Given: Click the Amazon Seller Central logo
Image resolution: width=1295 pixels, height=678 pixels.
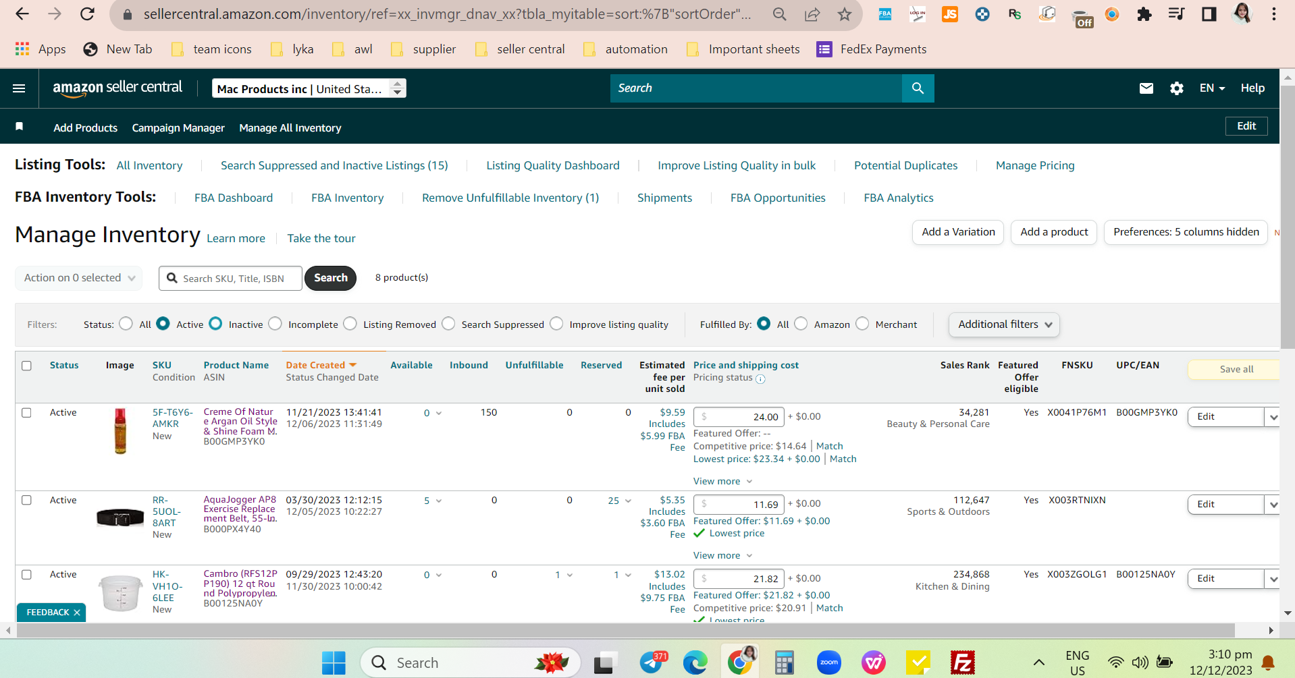Looking at the screenshot, I should pos(117,88).
